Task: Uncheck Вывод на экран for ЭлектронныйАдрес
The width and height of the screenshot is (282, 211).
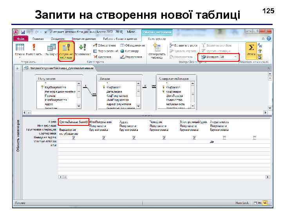Action: (194, 138)
